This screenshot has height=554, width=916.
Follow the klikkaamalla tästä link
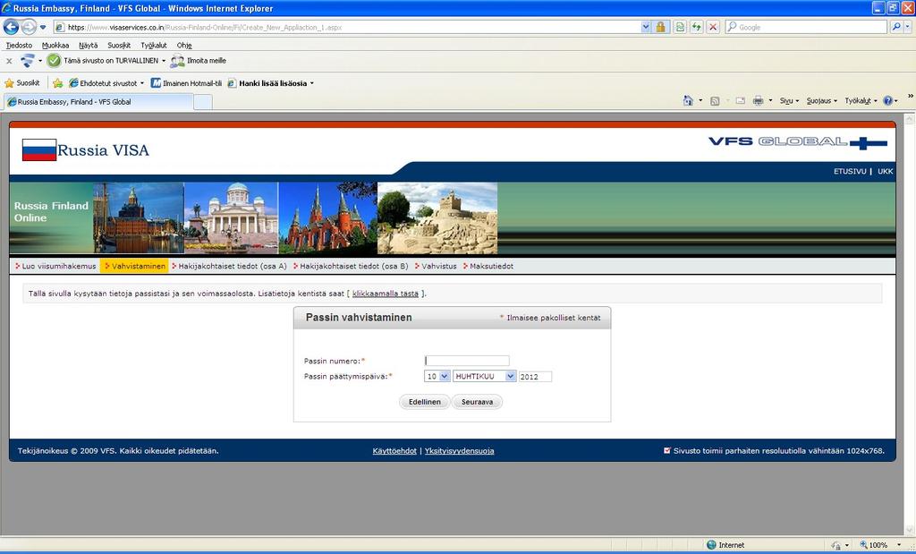386,294
